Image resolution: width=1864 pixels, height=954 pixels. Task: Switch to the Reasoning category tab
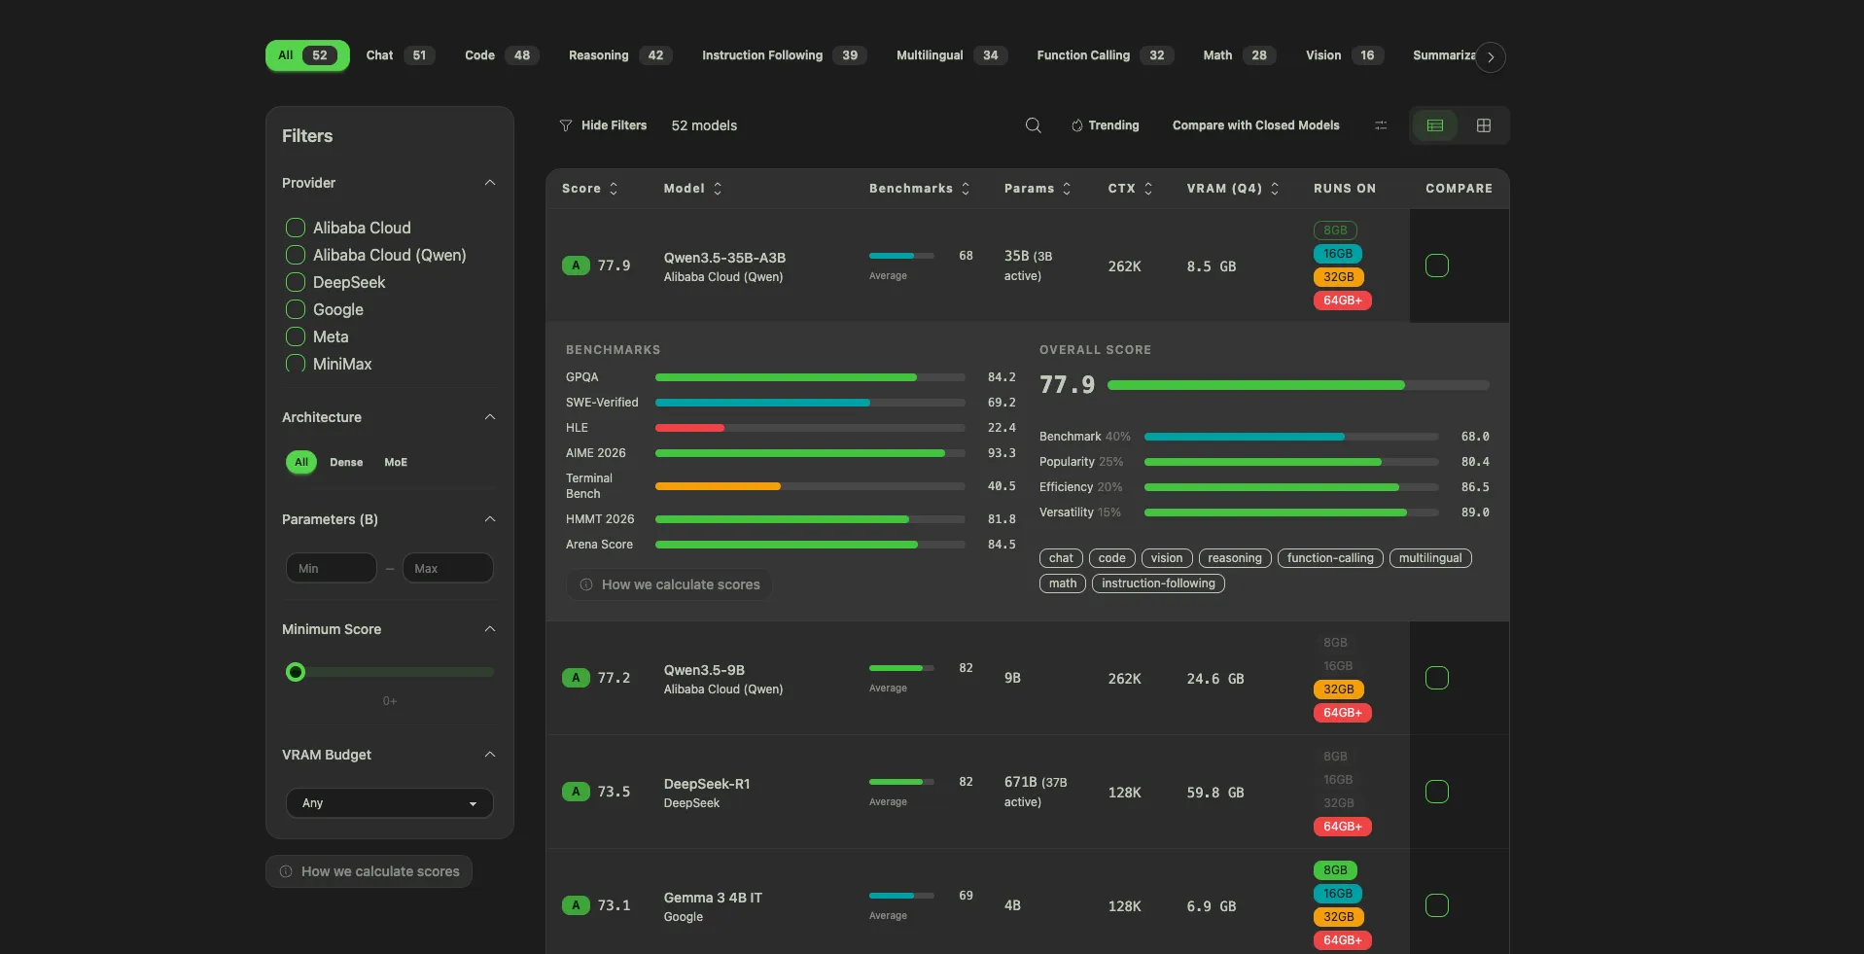pyautogui.click(x=617, y=55)
